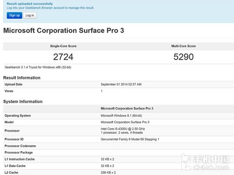The image size is (234, 175).
Task: Click the L2 Cache value 256 KB x 2
Action: click(x=108, y=173)
